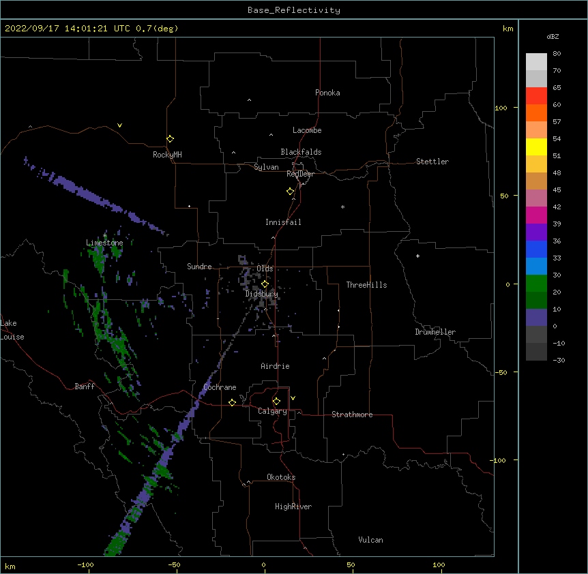Click the yellow marker south of RedDeer

pyautogui.click(x=291, y=192)
